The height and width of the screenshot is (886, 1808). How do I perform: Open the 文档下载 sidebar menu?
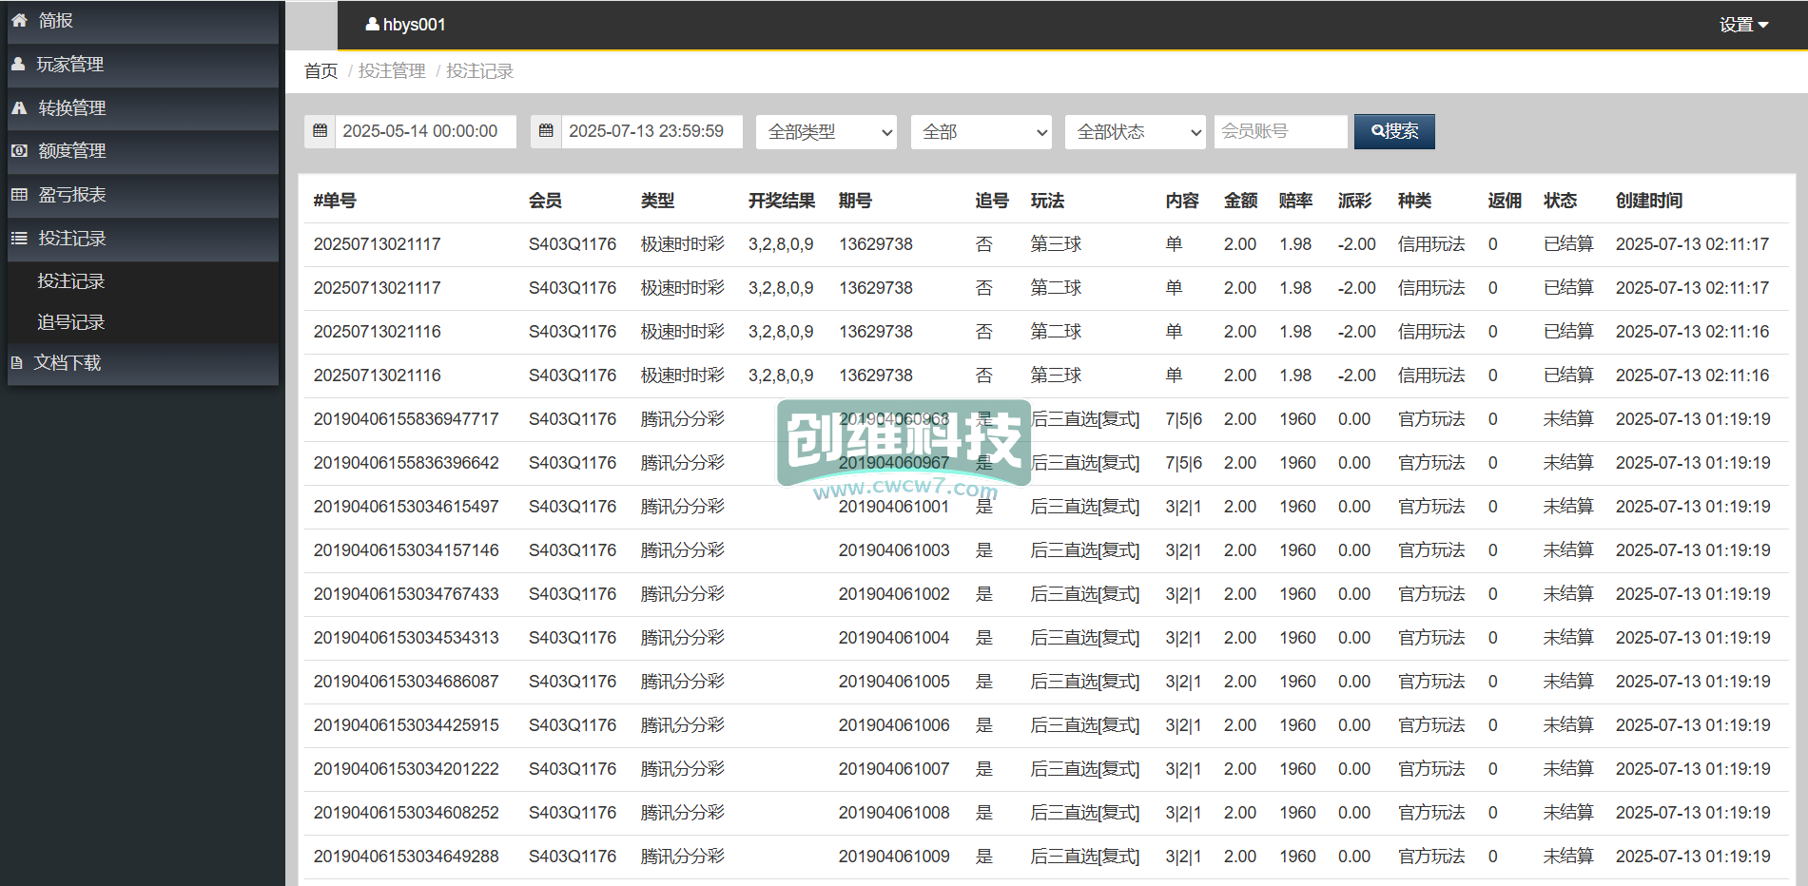143,363
